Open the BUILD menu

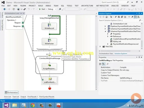coord(40,6)
